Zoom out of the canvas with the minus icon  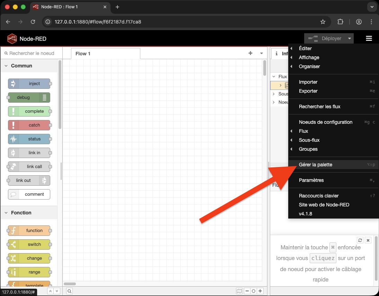247,291
